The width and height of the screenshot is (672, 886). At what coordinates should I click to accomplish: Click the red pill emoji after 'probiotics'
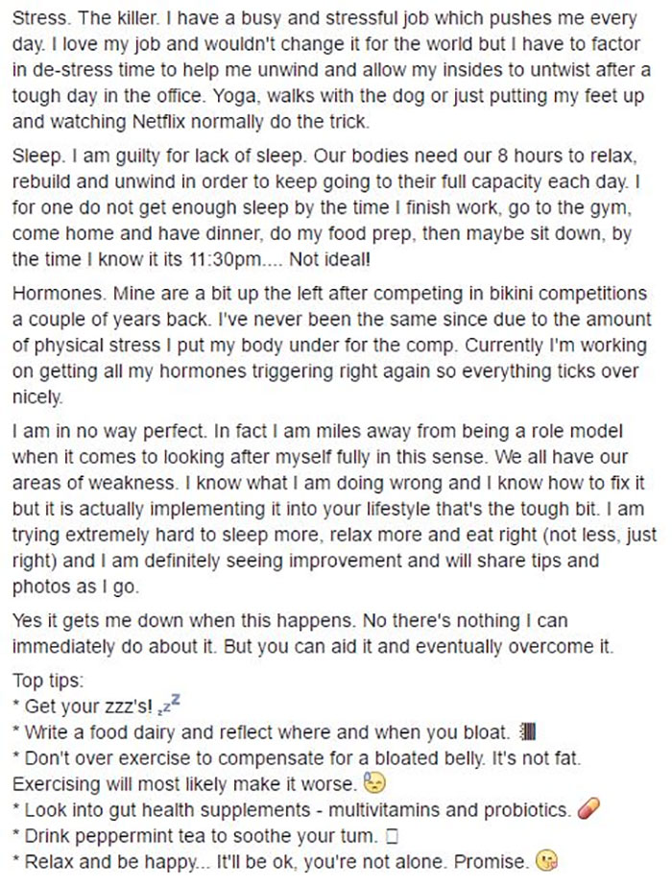tap(588, 807)
